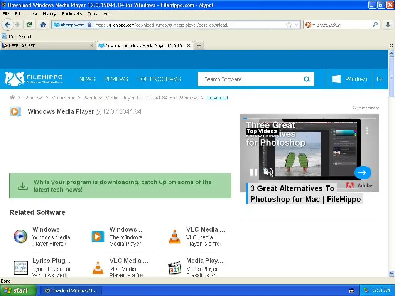
Task: Open a new tab with plus button
Action: pos(199,45)
